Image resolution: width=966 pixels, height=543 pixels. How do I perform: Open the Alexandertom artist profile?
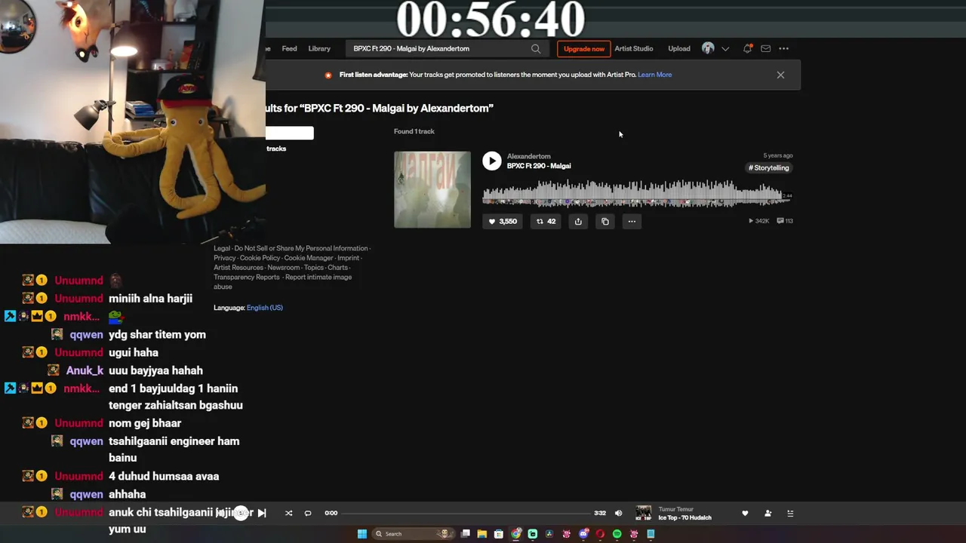(529, 156)
